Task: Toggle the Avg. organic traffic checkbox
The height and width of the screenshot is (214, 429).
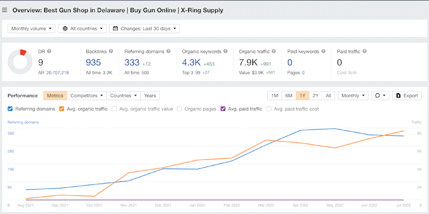Action: click(x=62, y=108)
